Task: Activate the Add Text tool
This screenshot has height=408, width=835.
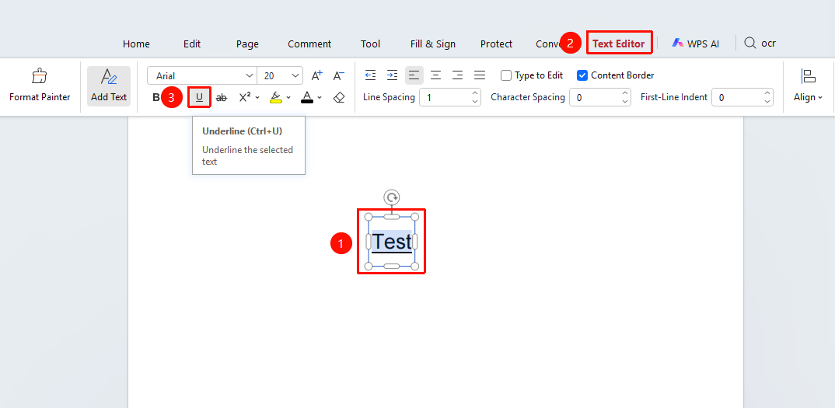Action: tap(109, 85)
